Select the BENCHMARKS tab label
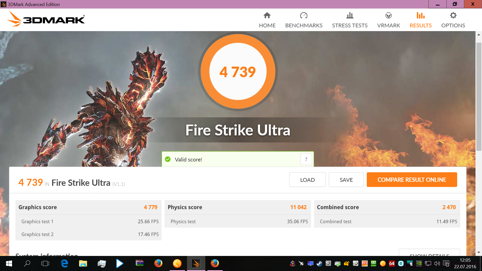Image resolution: width=482 pixels, height=271 pixels. click(304, 25)
